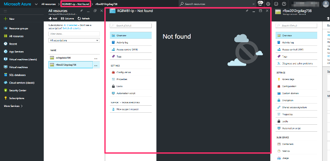
Task: Click the Switch directories link
Action: [72, 28]
